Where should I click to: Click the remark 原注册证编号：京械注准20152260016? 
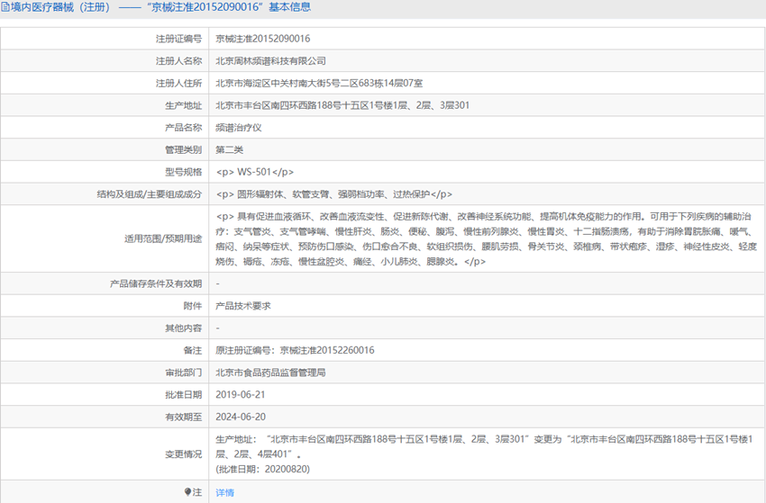point(295,350)
